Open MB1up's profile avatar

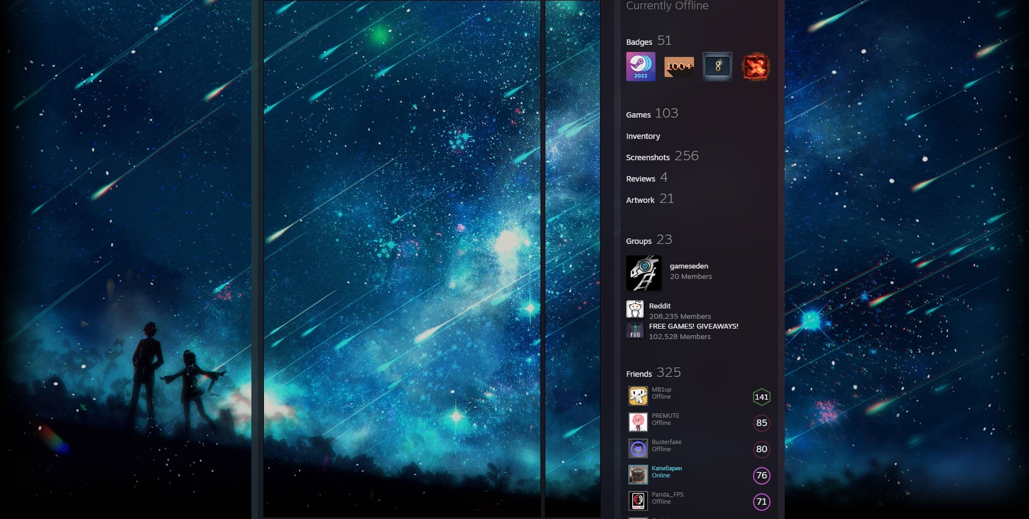638,395
